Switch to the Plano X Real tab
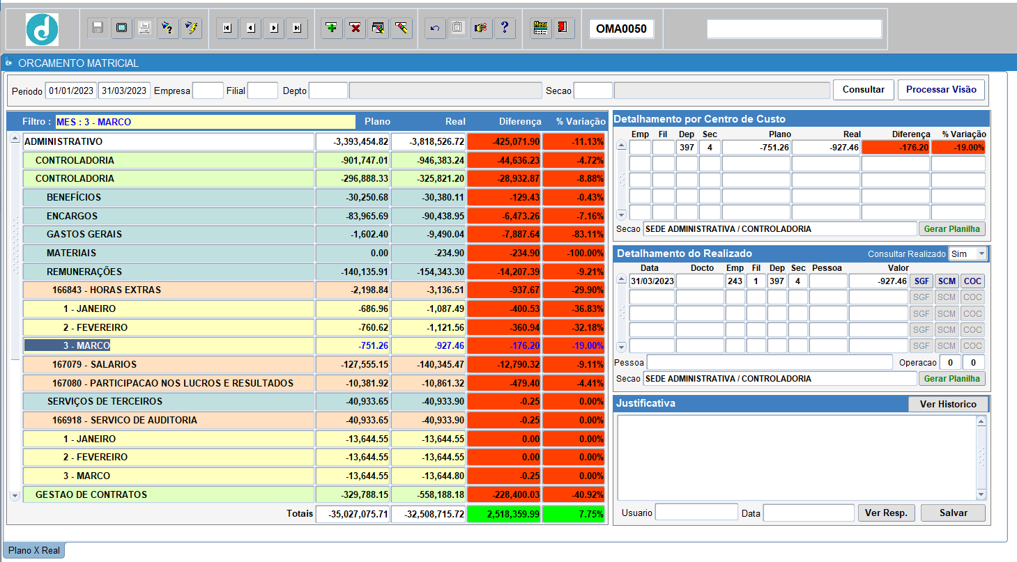This screenshot has width=1017, height=562. click(34, 550)
